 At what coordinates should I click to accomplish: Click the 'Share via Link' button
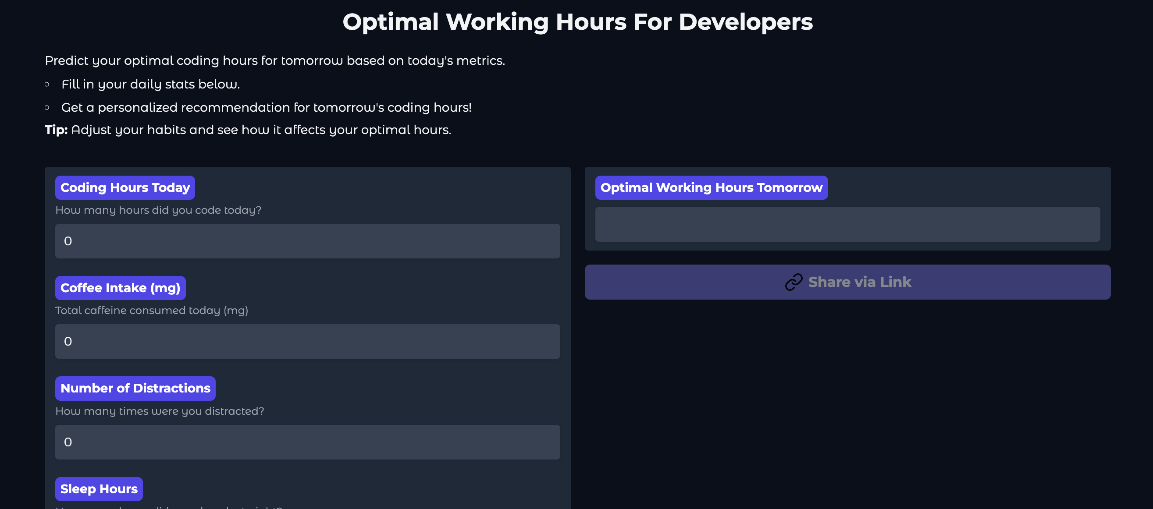click(847, 282)
